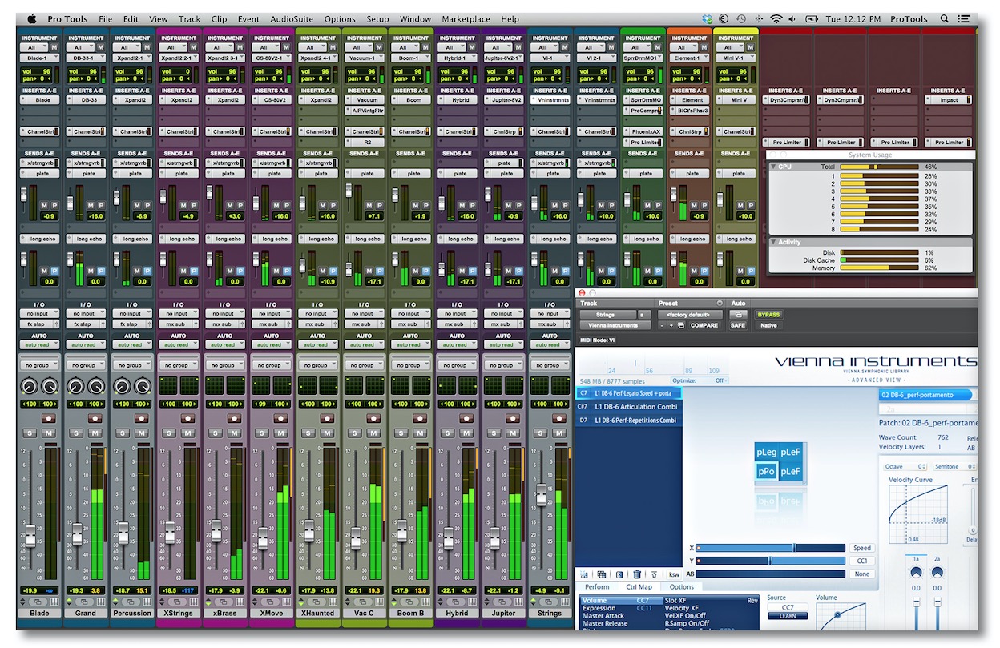Screen dimensions: 1000x648
Task: Click the preset plus button in plug-in header
Action: pos(671,325)
